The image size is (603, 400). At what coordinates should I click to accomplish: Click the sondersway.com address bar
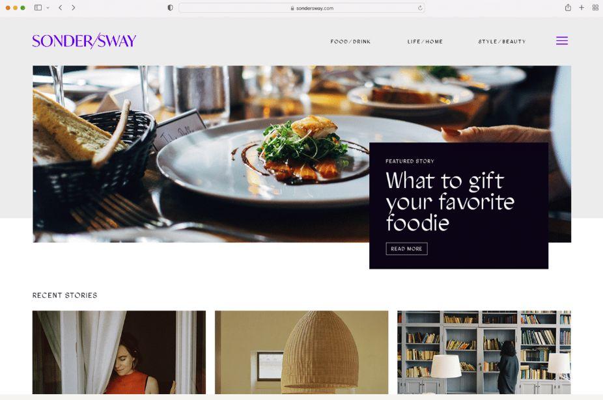(x=301, y=8)
